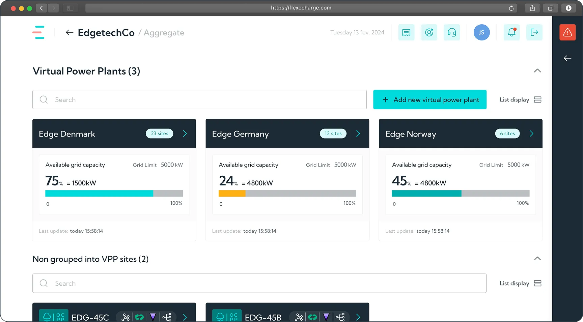This screenshot has width=583, height=322.
Task: Click Edge Germany card title
Action: pos(241,134)
